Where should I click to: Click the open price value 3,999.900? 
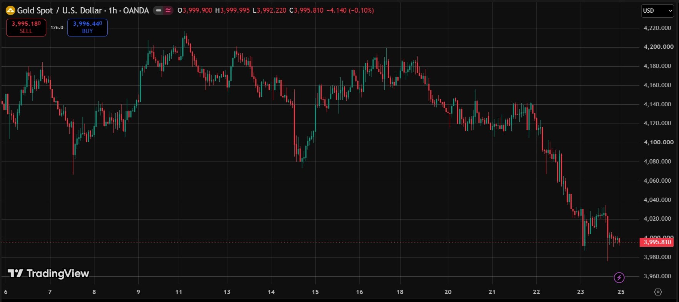[x=197, y=10]
